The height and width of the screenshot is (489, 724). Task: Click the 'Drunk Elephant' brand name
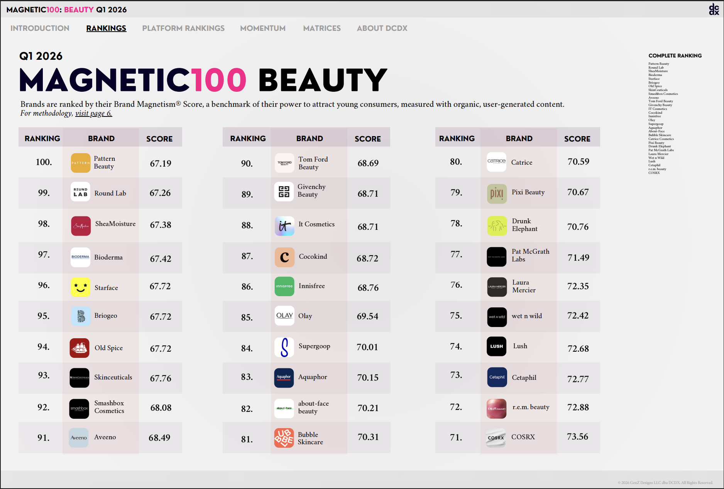point(524,225)
